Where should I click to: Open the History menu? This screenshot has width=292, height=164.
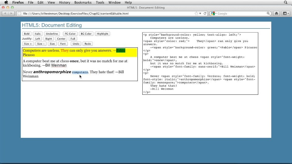click(64, 2)
